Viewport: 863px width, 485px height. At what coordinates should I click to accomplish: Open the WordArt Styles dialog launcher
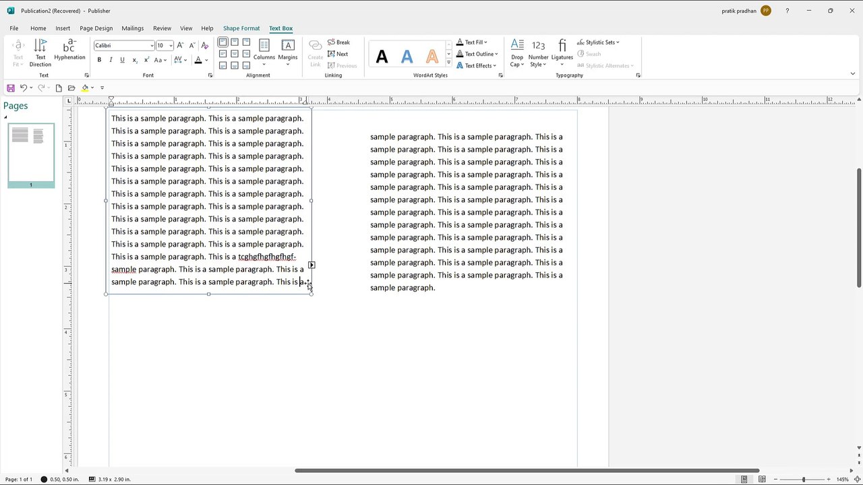pyautogui.click(x=500, y=75)
